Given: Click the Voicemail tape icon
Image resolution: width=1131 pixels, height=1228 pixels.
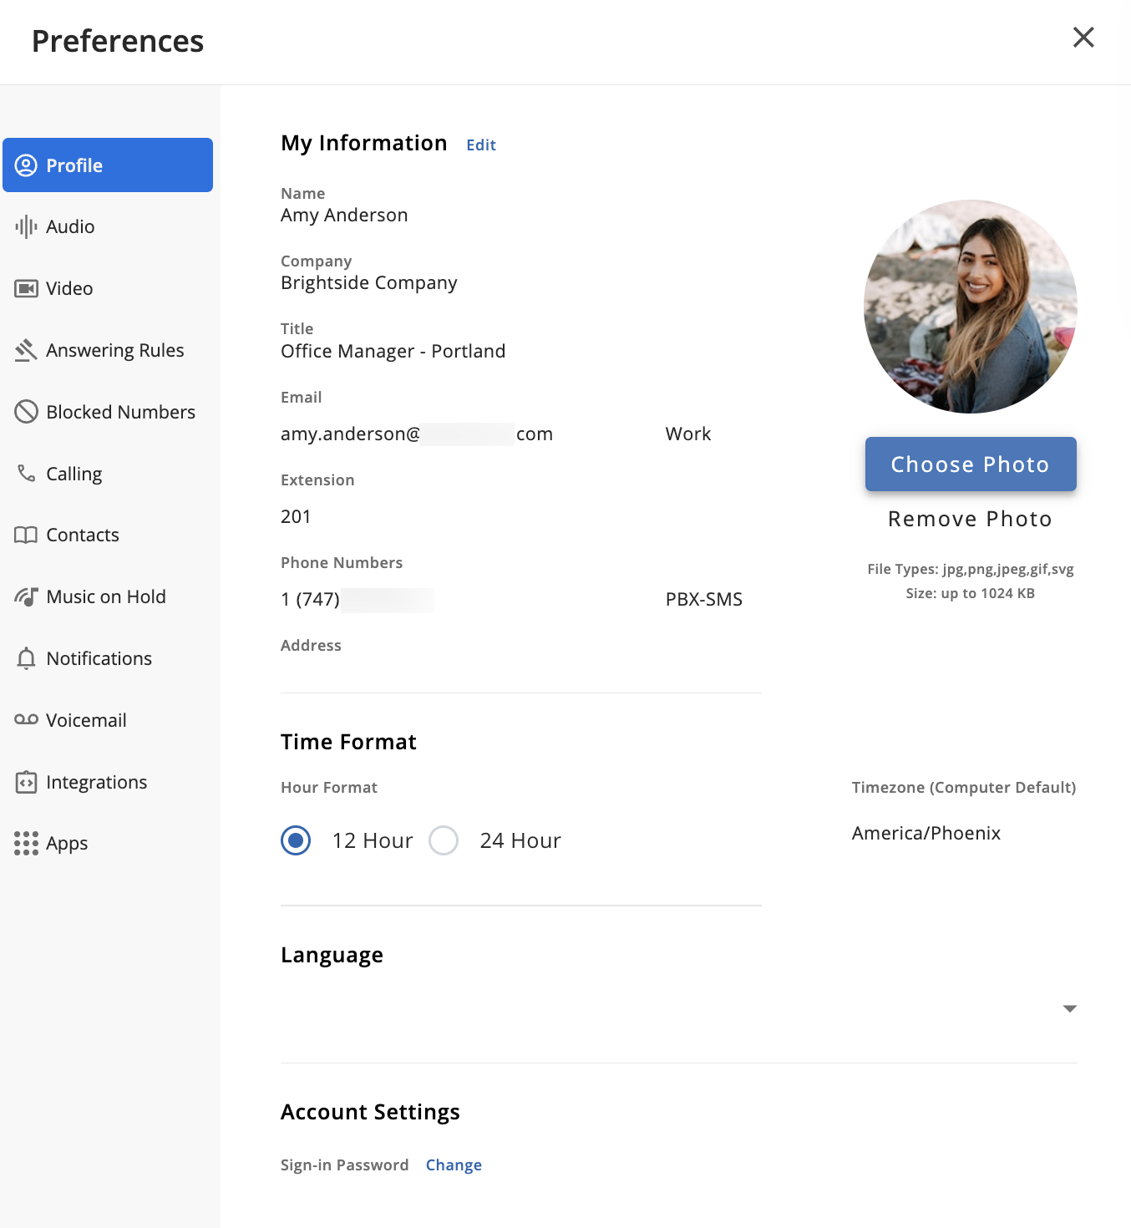Looking at the screenshot, I should pos(26,720).
